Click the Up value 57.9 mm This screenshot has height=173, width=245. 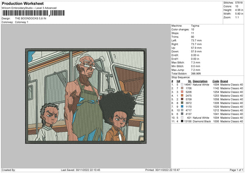tap(196, 48)
